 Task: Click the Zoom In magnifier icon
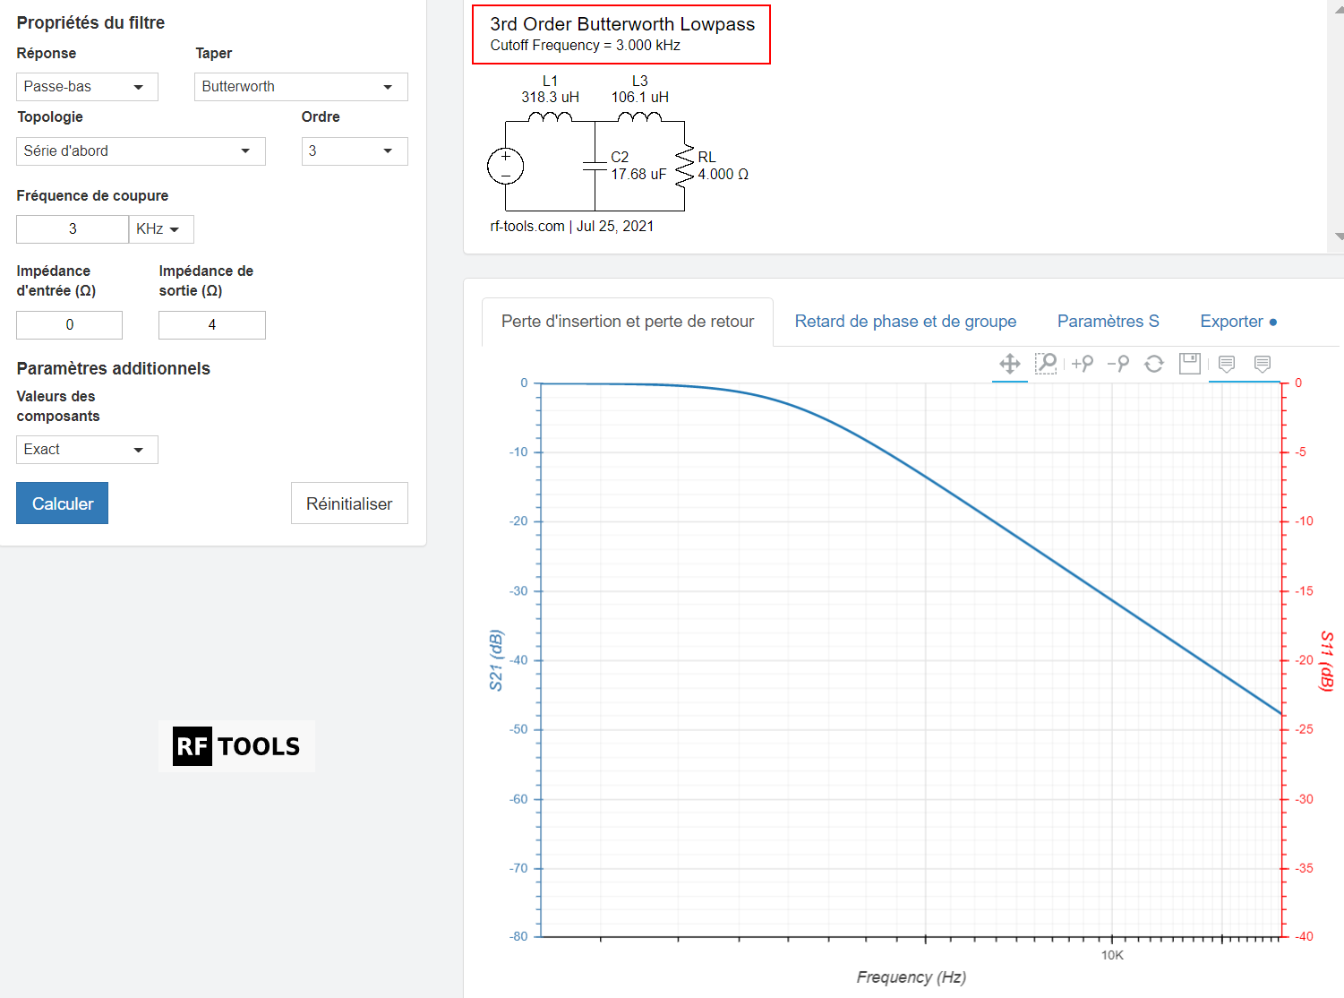[1082, 364]
